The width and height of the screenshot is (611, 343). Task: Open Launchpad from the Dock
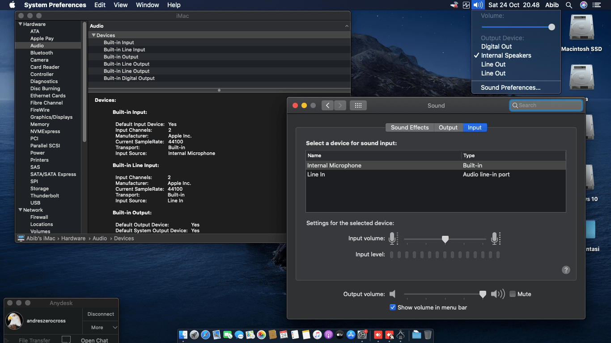click(x=194, y=335)
